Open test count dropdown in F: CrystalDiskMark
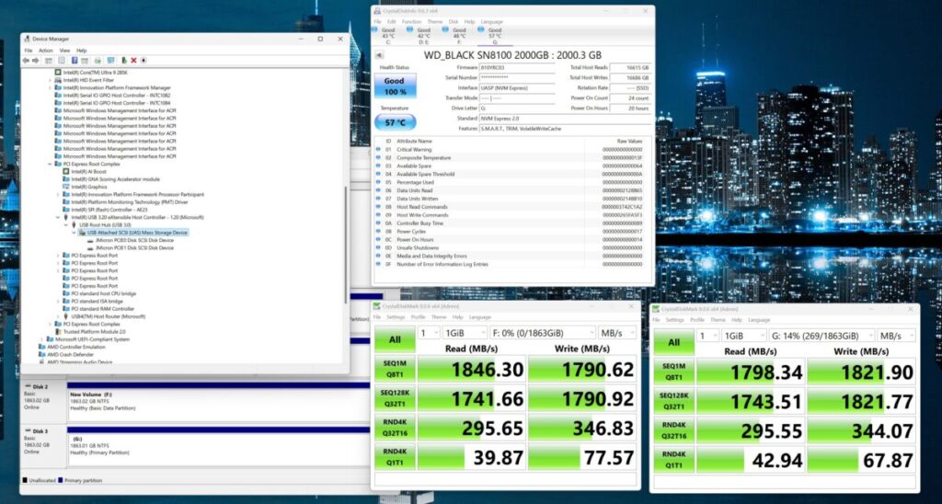The width and height of the screenshot is (942, 504). [429, 333]
